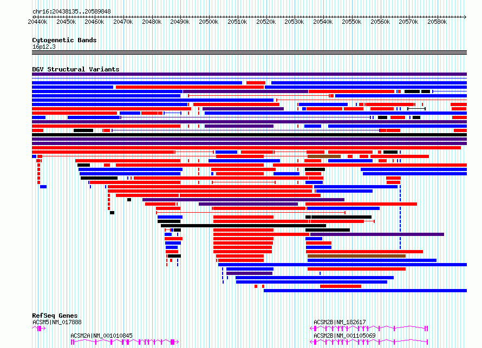Click the 20550k ruler tick label

click(351, 22)
